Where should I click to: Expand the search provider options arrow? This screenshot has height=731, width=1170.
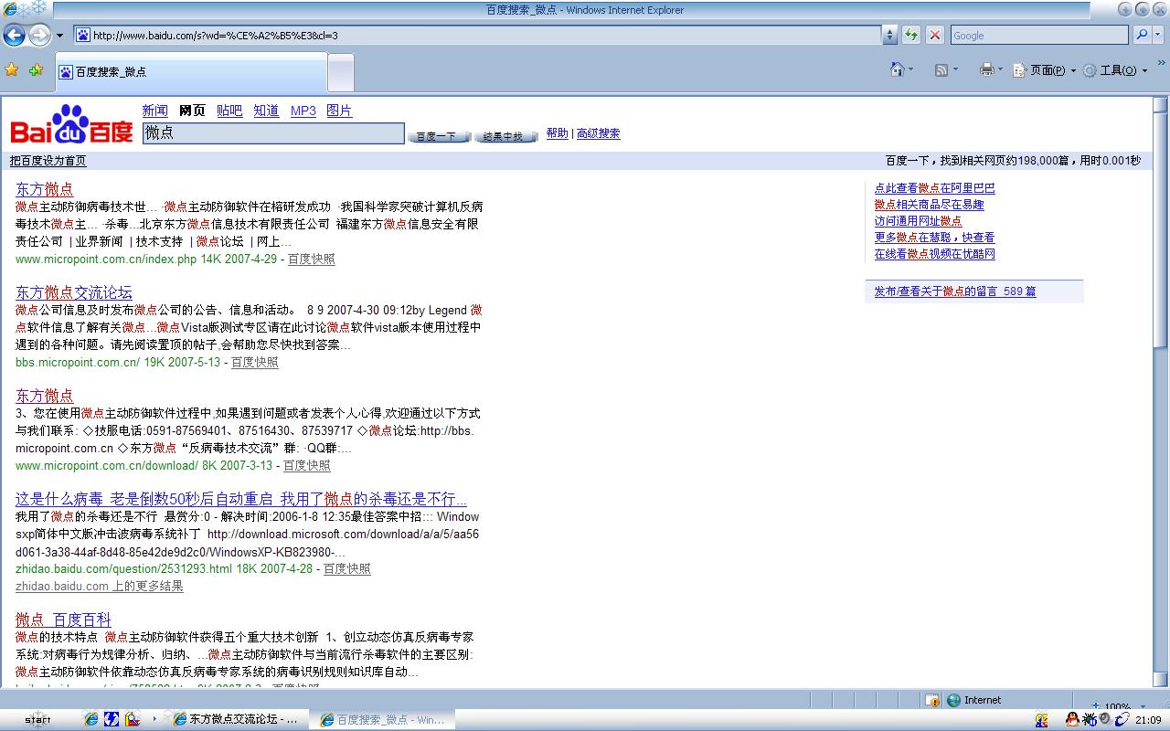[x=1159, y=36]
